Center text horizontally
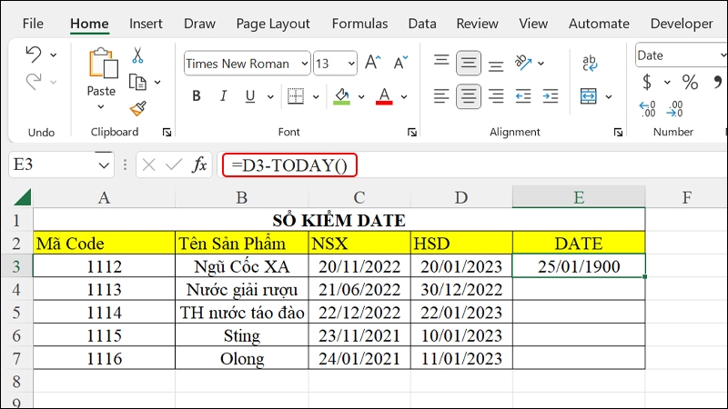This screenshot has height=409, width=728. pyautogui.click(x=468, y=96)
